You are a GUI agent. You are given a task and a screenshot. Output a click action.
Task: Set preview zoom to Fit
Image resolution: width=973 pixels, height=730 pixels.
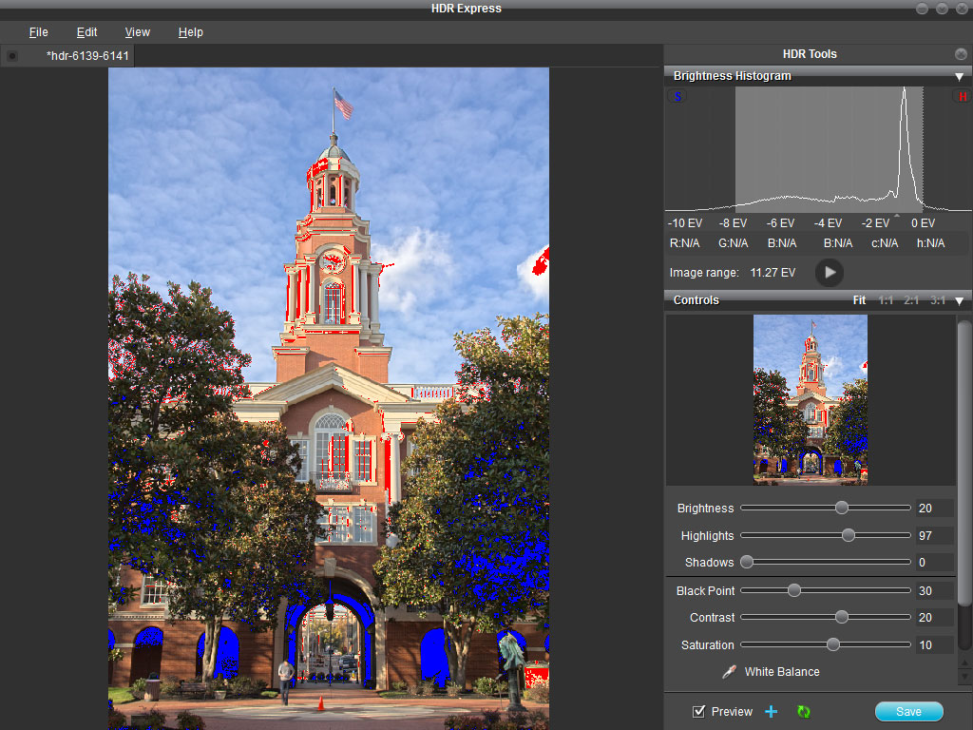tap(859, 300)
